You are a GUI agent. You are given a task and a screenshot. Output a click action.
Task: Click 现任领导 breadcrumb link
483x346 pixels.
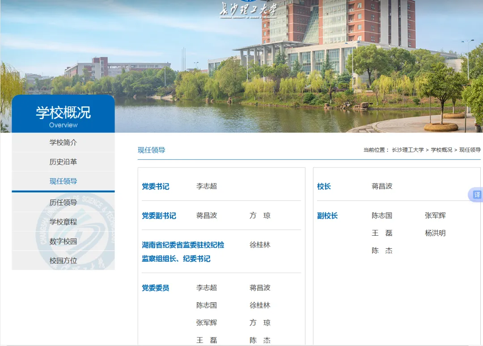click(x=470, y=150)
